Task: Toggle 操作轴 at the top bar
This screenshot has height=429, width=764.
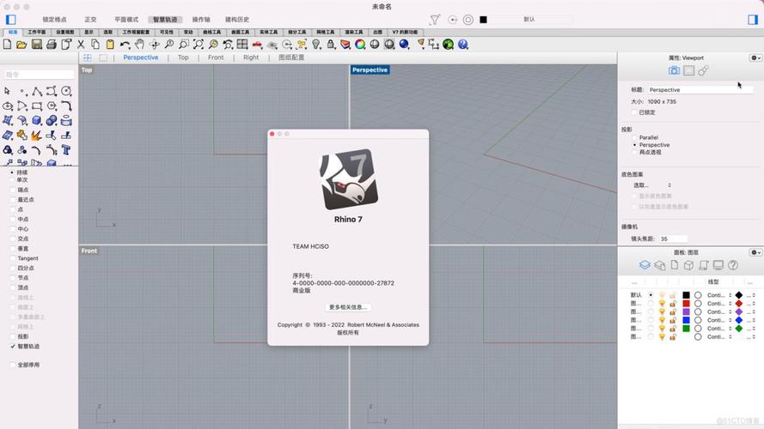Action: click(x=201, y=20)
